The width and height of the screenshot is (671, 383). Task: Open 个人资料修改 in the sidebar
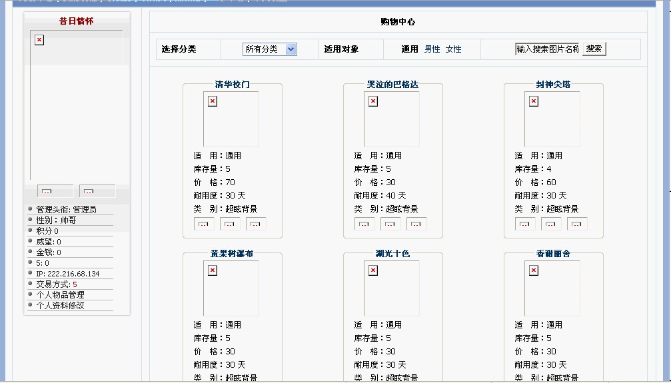point(61,306)
